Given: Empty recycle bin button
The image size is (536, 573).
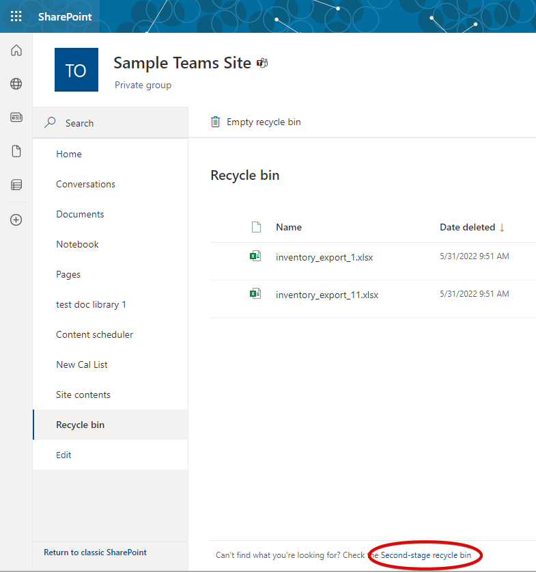Looking at the screenshot, I should (255, 122).
